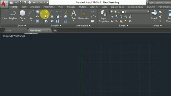The image size is (171, 96).
Task: Open the layer selection dropdown
Action: [x=148, y=12]
